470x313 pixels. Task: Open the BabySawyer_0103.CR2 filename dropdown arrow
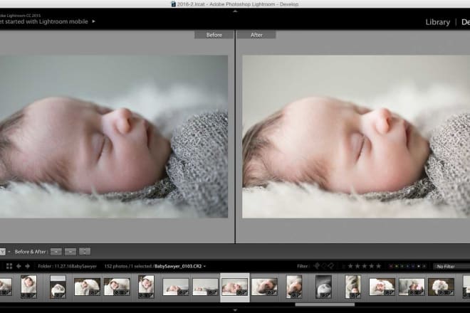coord(204,266)
